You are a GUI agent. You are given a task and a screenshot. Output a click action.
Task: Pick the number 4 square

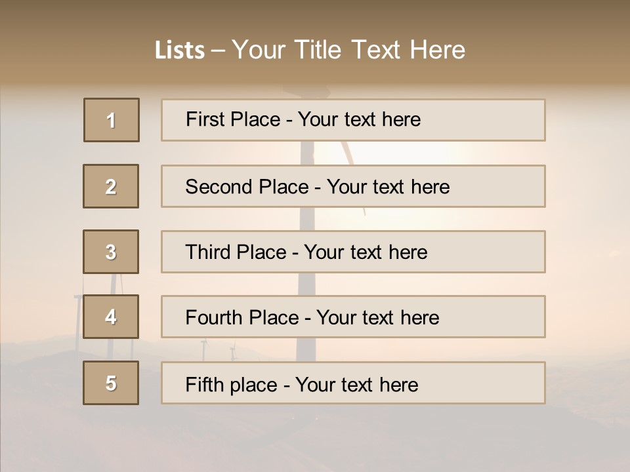point(111,317)
